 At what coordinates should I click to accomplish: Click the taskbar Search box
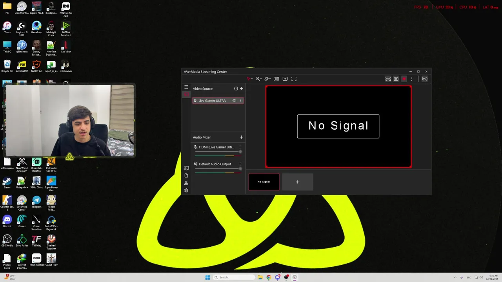click(234, 277)
